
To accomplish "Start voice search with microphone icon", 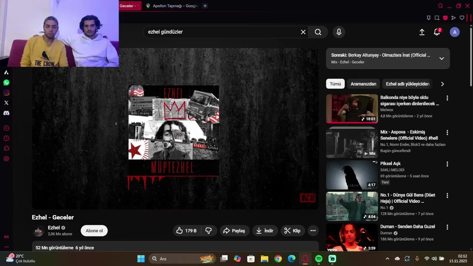I will [x=339, y=32].
